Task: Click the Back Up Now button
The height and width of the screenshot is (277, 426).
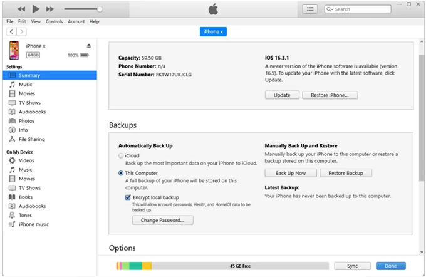Action: pyautogui.click(x=291, y=173)
